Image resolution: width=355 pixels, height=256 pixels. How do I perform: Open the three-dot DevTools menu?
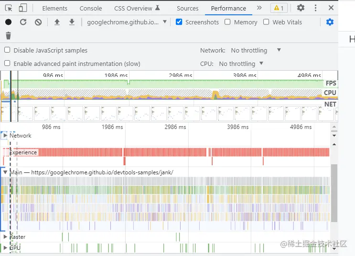click(315, 8)
